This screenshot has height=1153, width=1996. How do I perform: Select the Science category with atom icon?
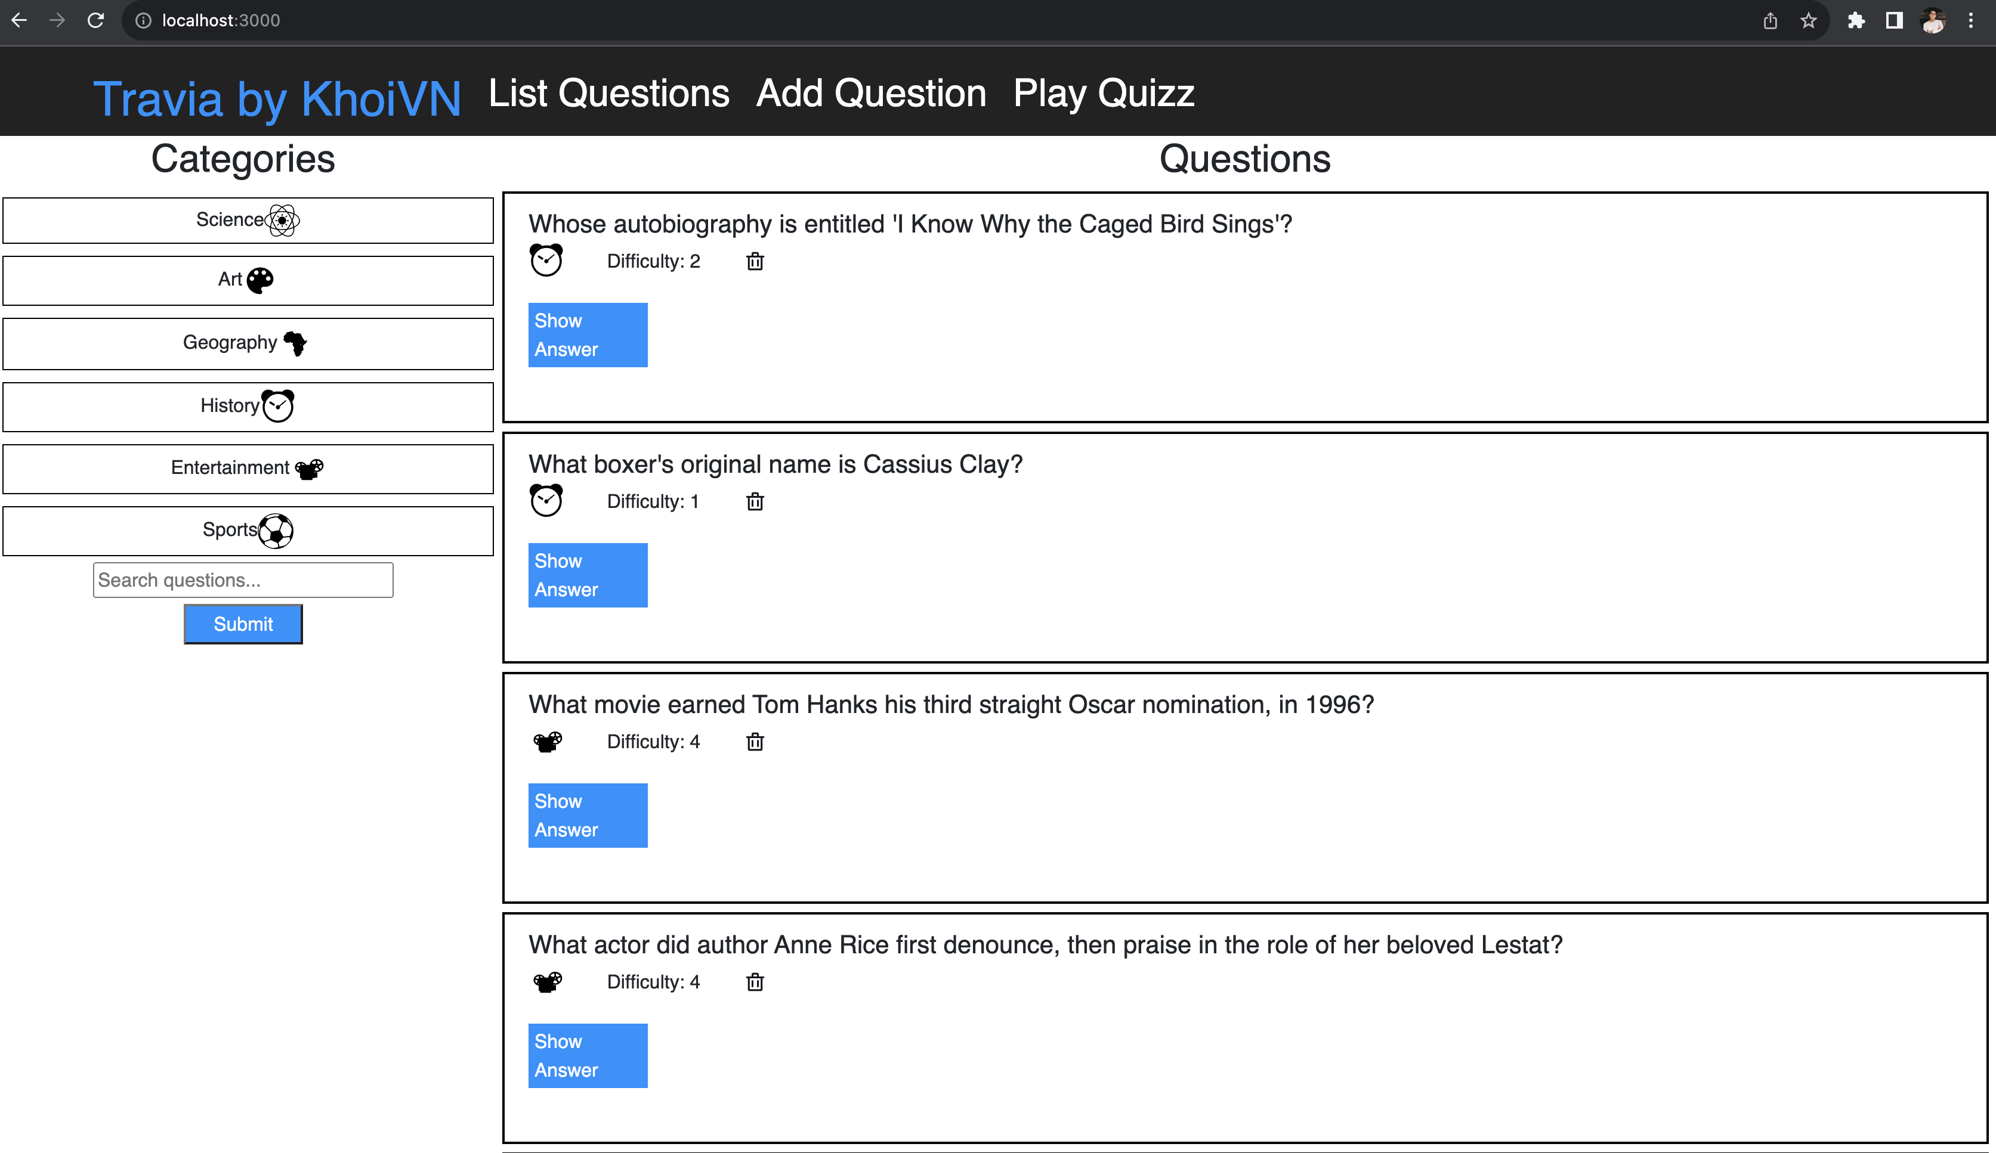point(248,220)
